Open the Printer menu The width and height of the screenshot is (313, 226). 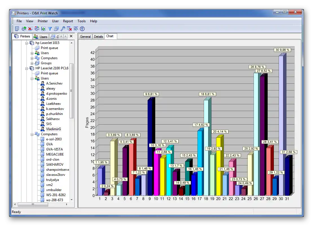(43, 21)
